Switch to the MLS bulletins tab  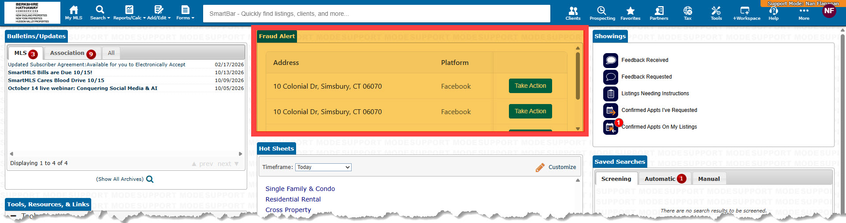click(25, 53)
